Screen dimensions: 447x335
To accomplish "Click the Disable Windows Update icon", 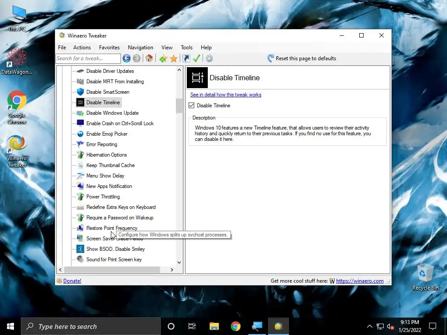I will pyautogui.click(x=80, y=113).
